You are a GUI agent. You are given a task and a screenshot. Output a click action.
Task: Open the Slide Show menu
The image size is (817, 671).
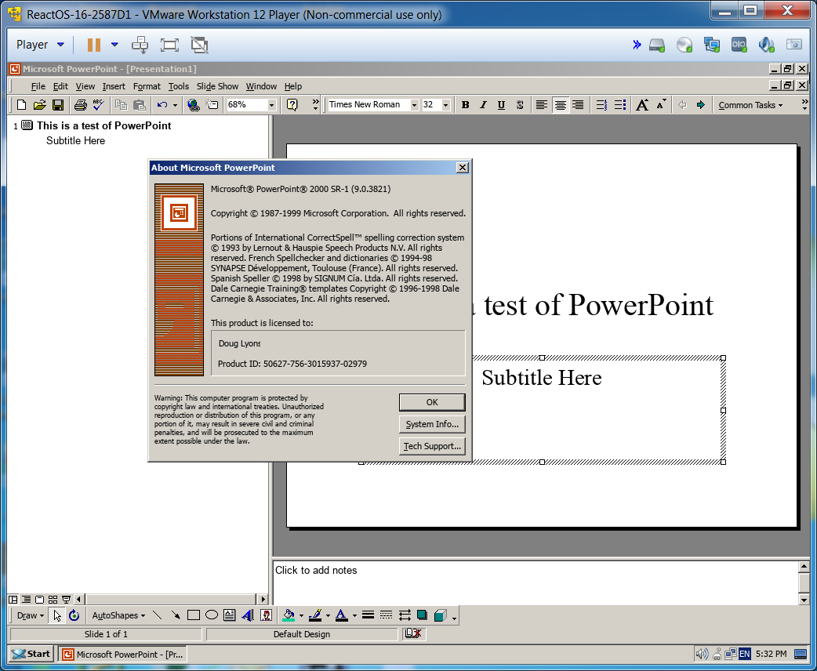pyautogui.click(x=217, y=86)
